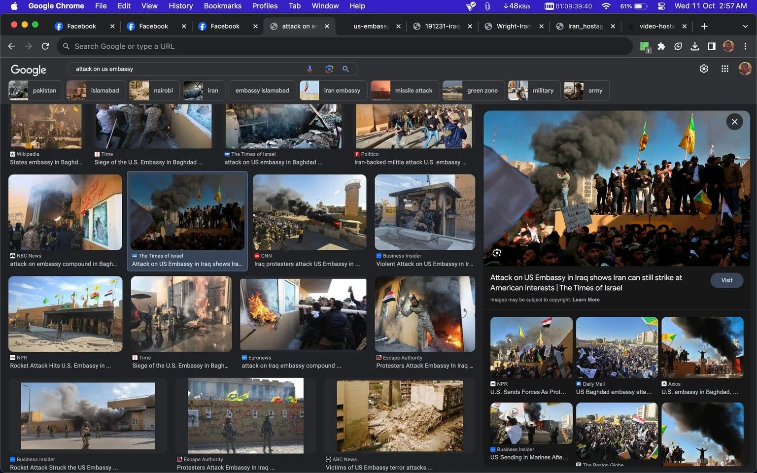757x473 pixels.
Task: Click the Learn More copyright link
Action: pos(586,300)
